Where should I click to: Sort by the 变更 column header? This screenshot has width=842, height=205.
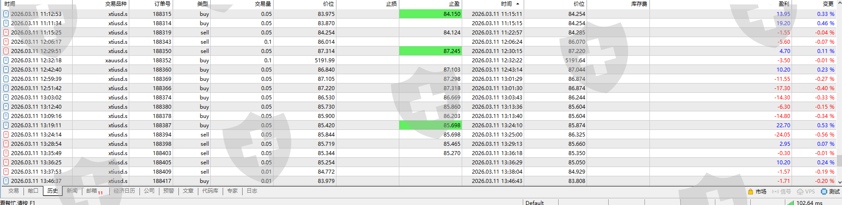[x=814, y=4]
